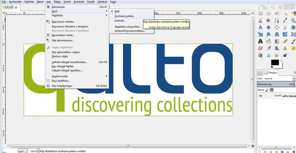Select the Smudge tool
This screenshot has height=153, width=296.
[x=277, y=55]
